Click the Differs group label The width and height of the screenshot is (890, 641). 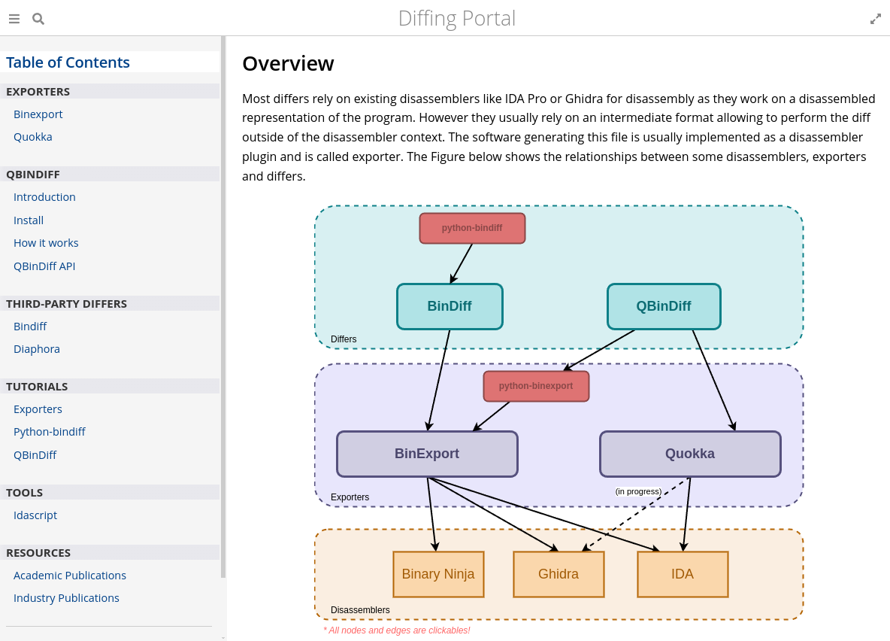coord(344,339)
